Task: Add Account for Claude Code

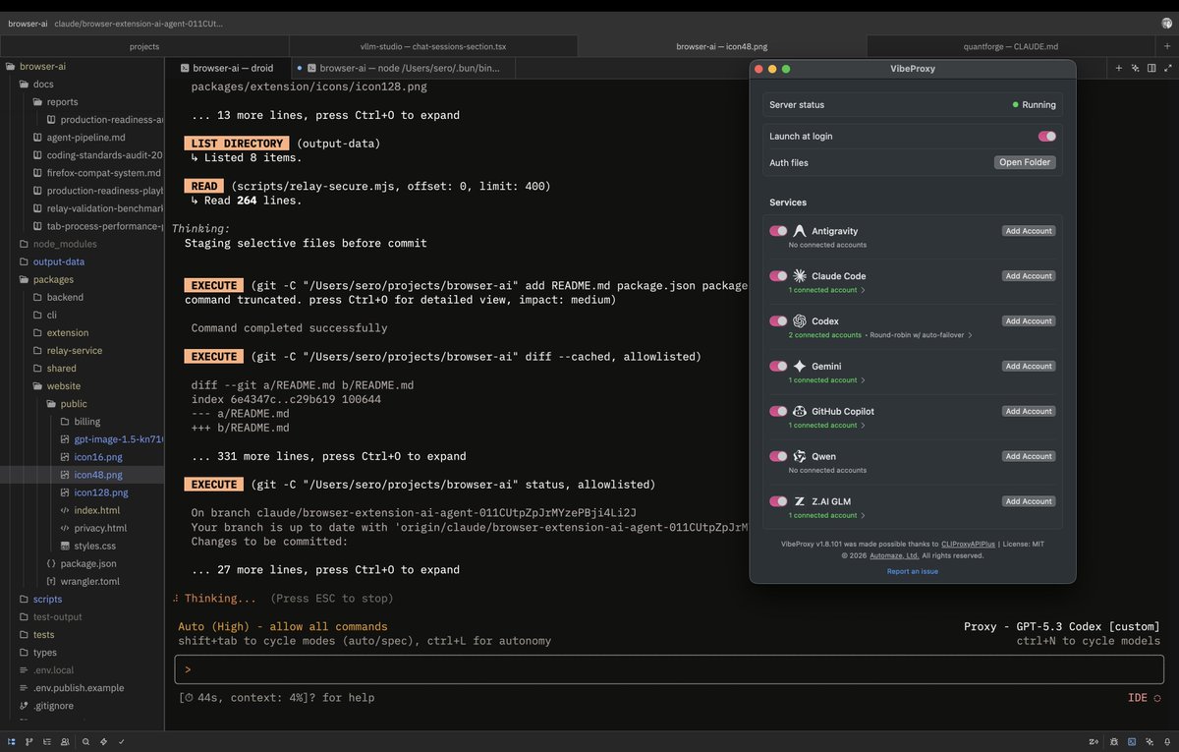Action: pyautogui.click(x=1029, y=276)
